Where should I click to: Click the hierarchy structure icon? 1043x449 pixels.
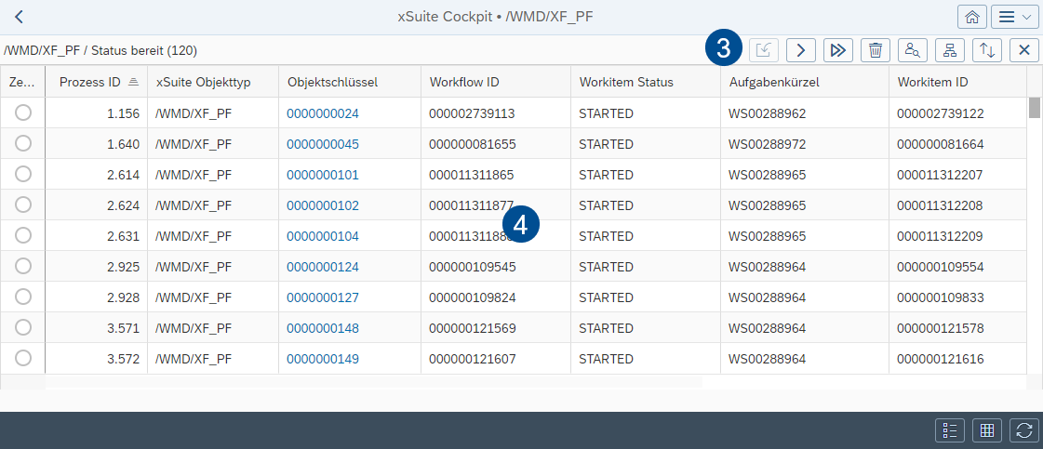tap(950, 50)
